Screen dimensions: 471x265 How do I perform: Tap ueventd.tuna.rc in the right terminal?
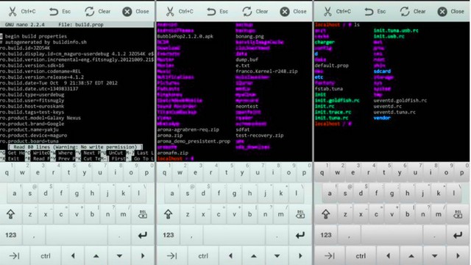394,112
